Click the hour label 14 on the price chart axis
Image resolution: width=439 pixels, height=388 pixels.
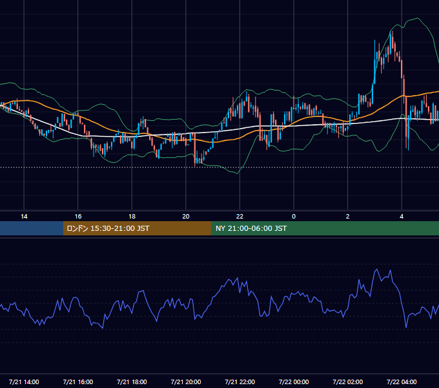tap(24, 217)
